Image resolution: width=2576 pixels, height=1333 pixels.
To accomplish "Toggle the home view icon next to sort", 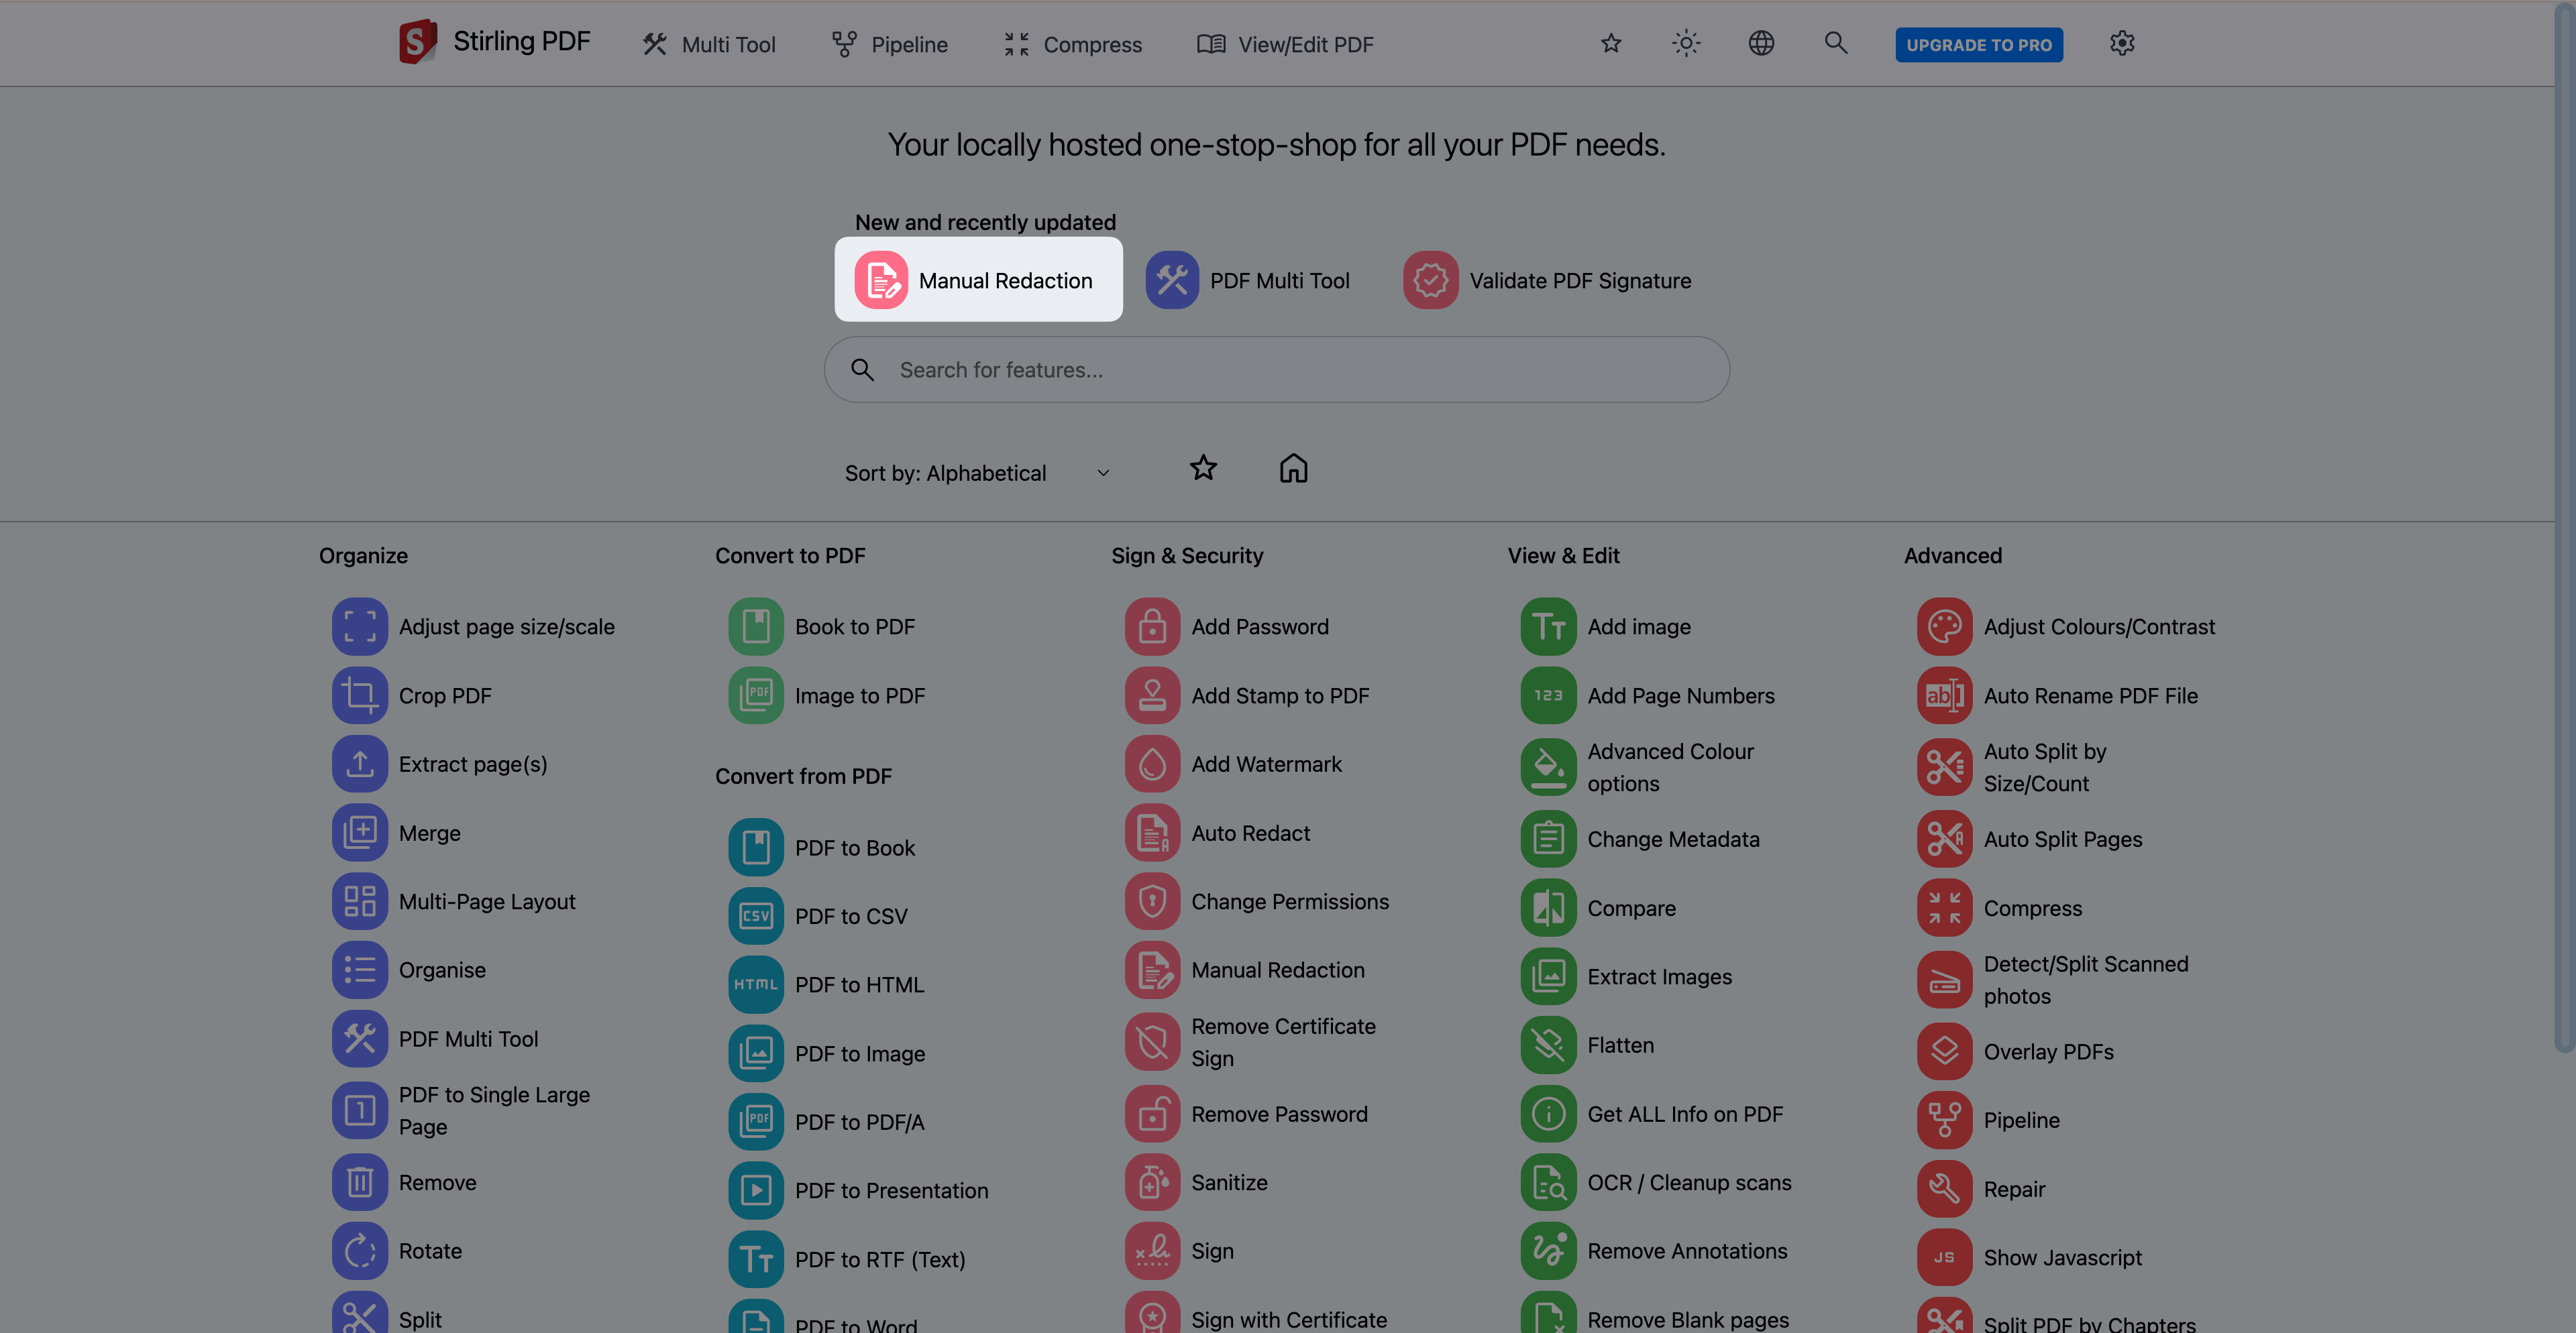I will click(1293, 467).
